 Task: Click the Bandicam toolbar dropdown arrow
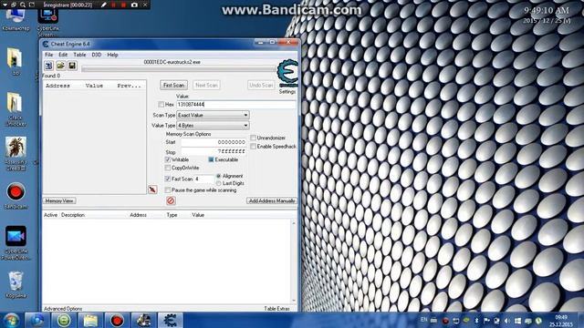coord(5,5)
